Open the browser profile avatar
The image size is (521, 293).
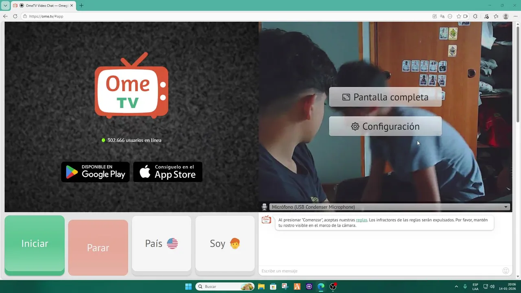coord(506,16)
